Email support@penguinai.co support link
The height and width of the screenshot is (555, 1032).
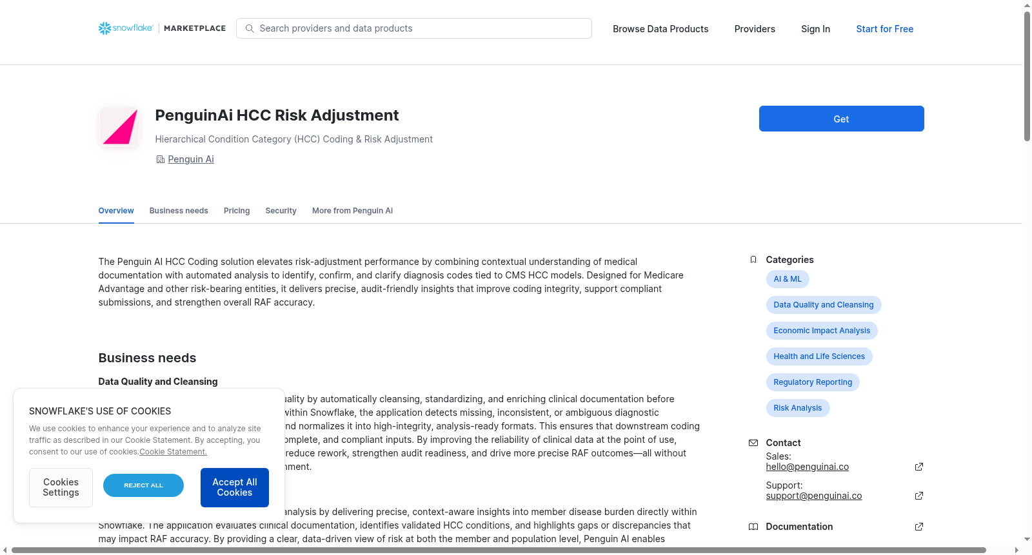(814, 496)
